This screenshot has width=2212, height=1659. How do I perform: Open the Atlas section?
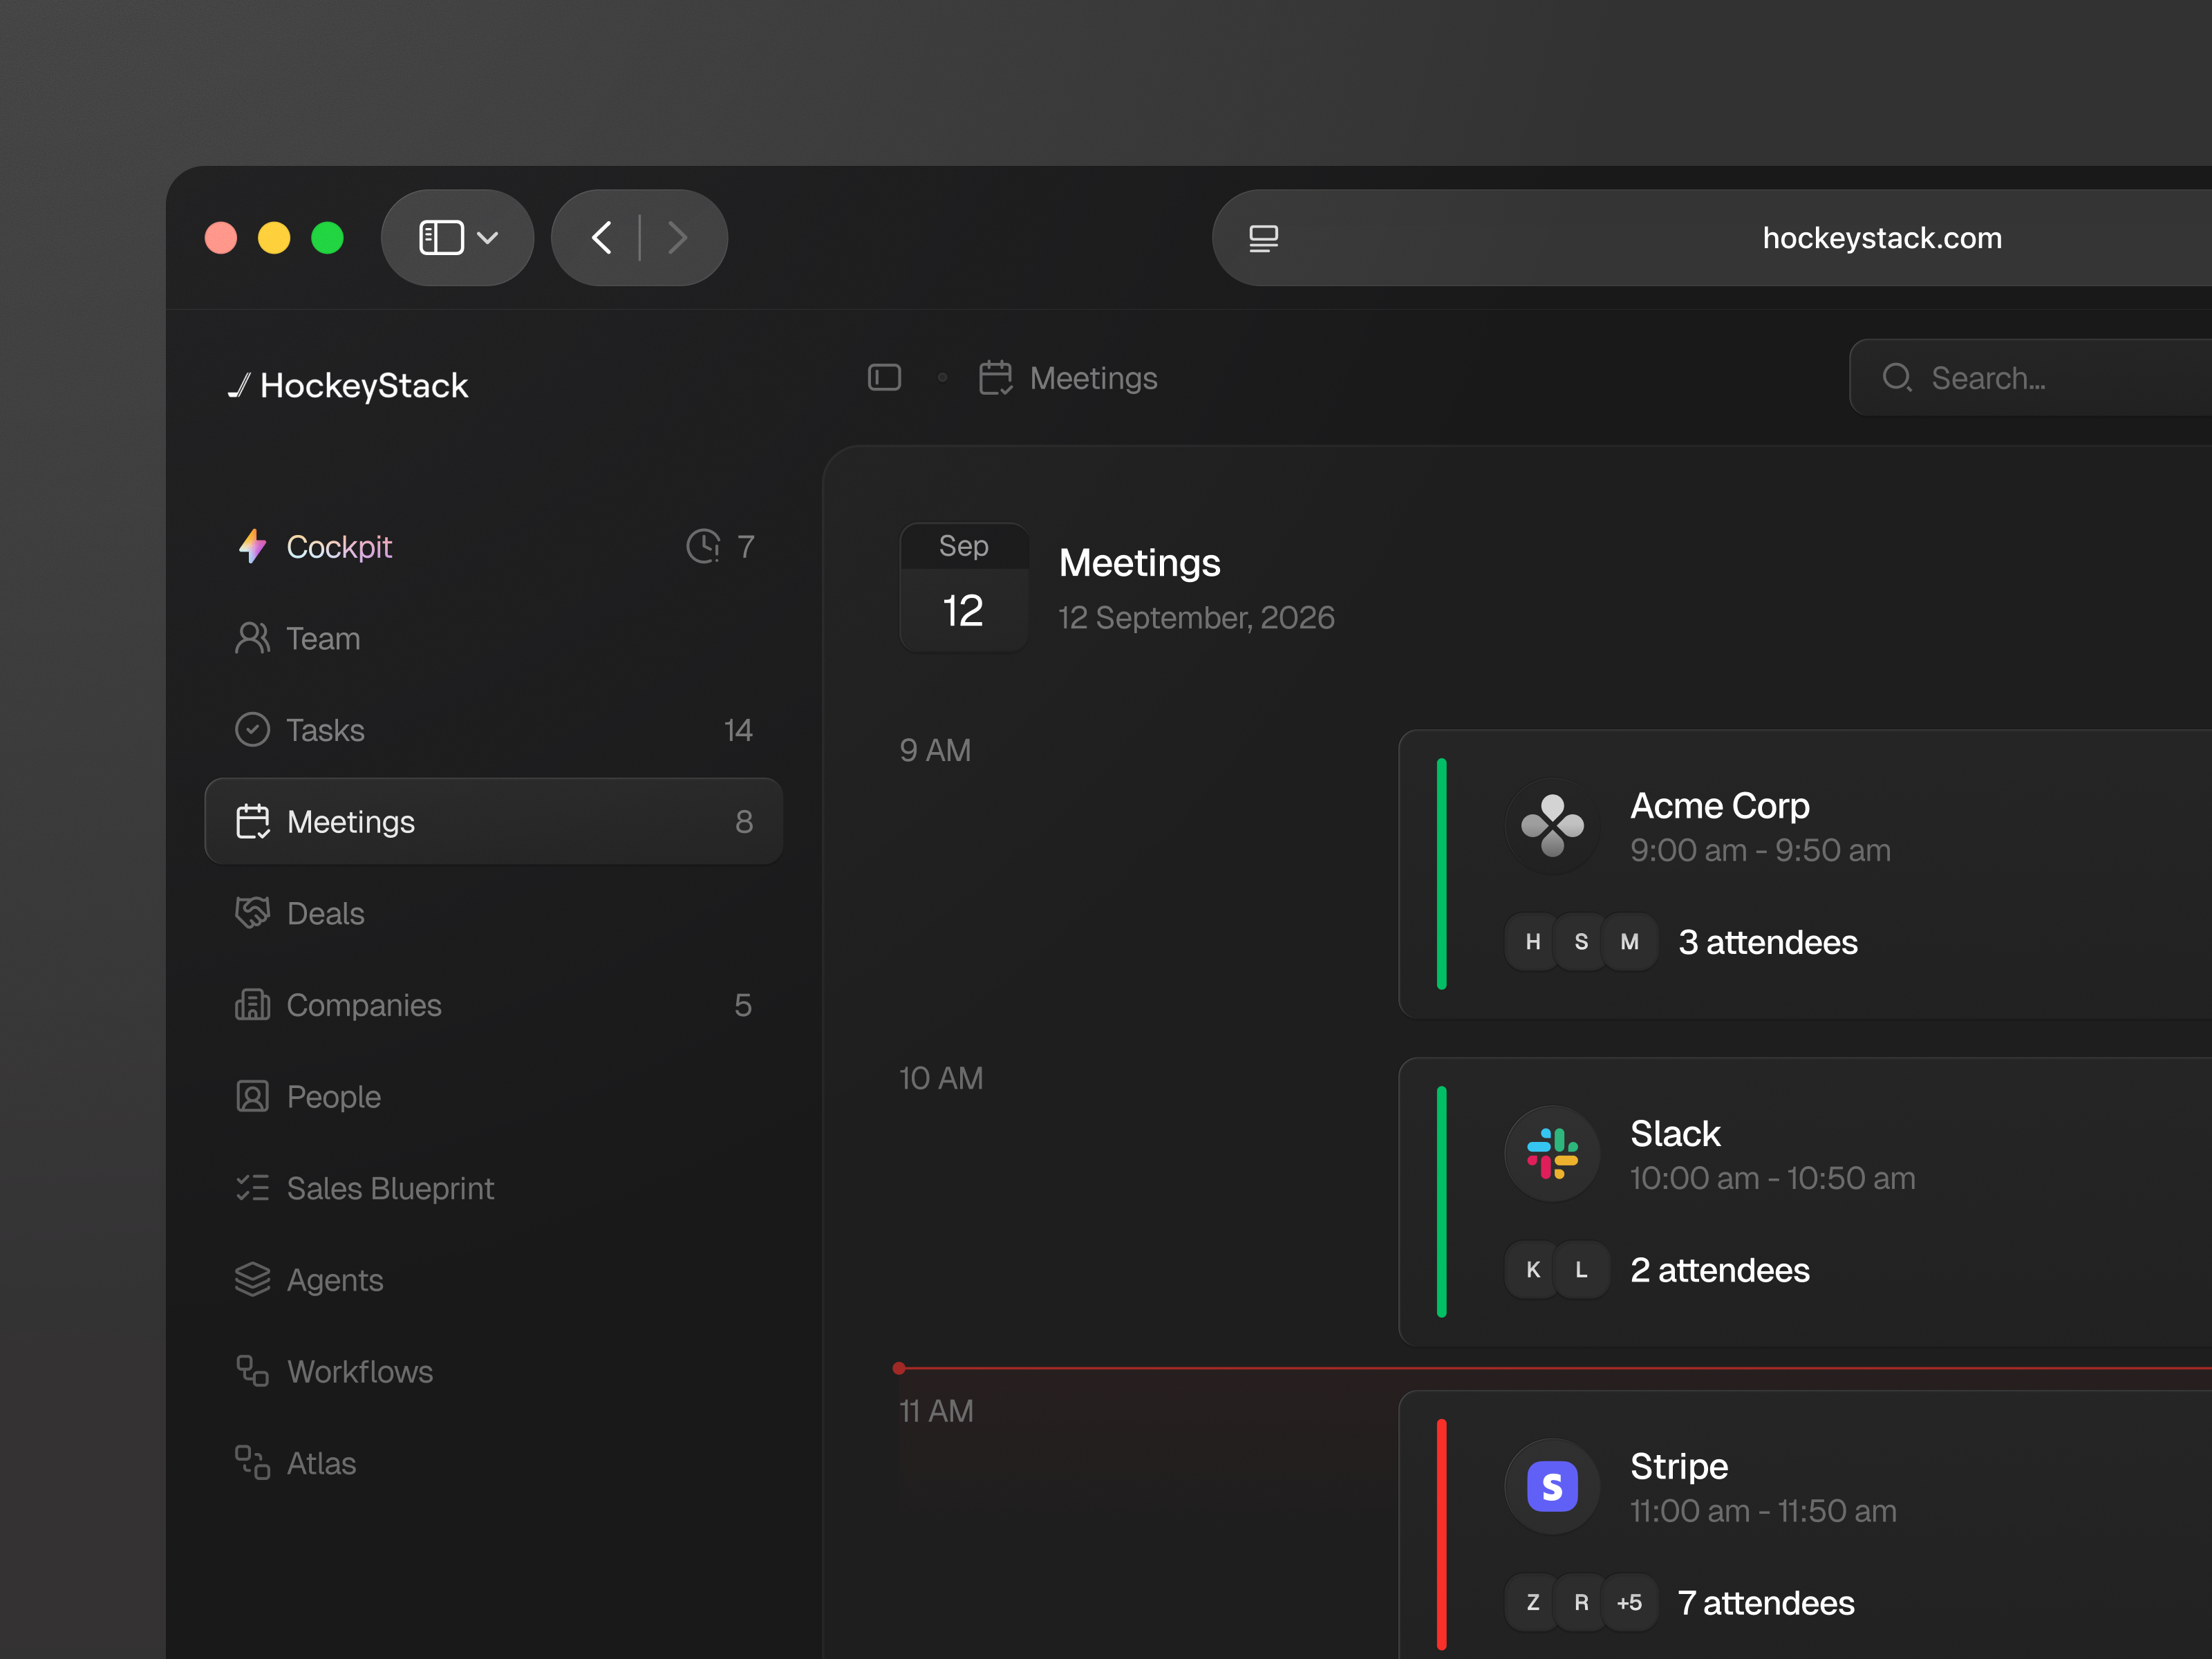493,1463
